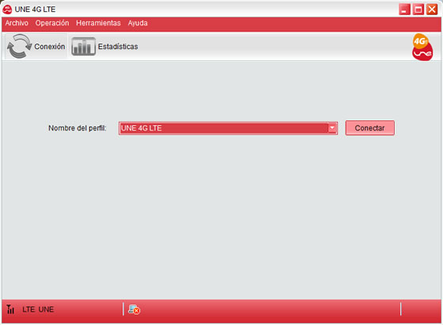Click the LTE UNE network status text

point(38,309)
